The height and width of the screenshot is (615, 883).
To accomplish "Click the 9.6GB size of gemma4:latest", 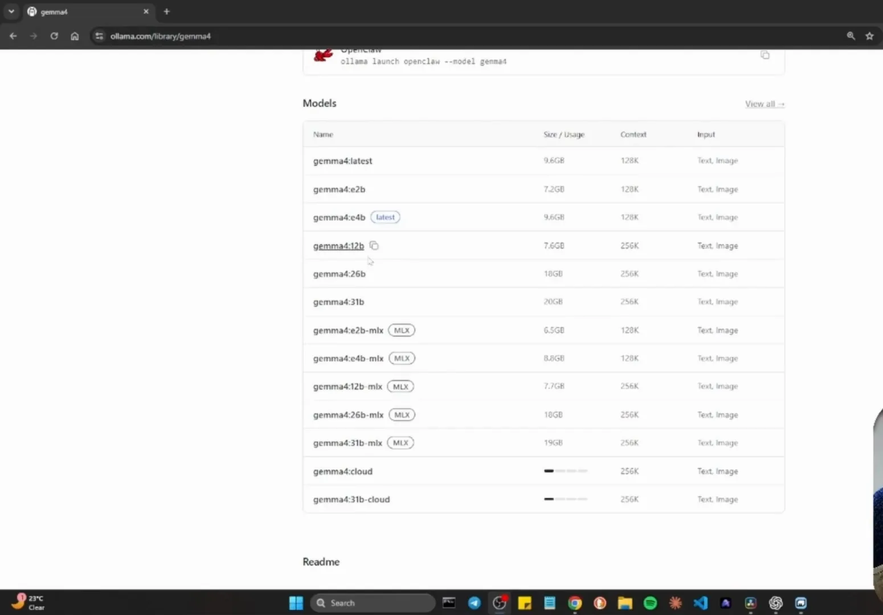I will (554, 161).
